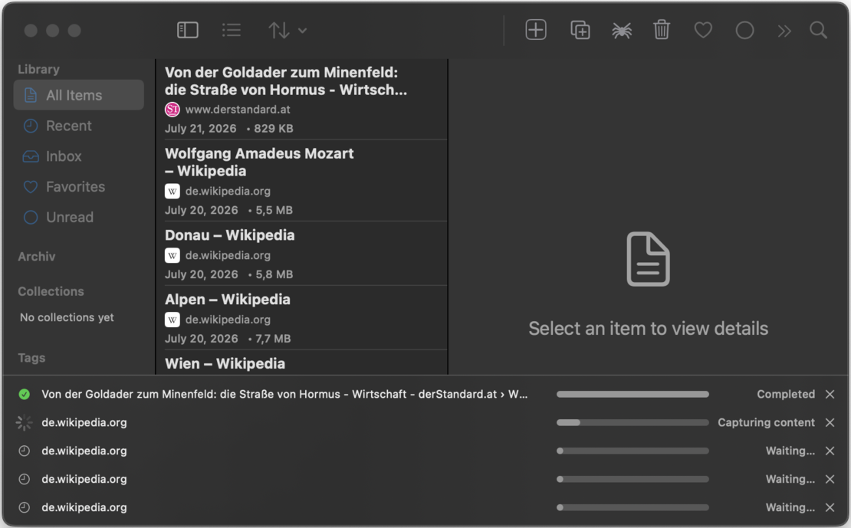Open search with magnifier icon
This screenshot has width=851, height=528.
(x=819, y=30)
